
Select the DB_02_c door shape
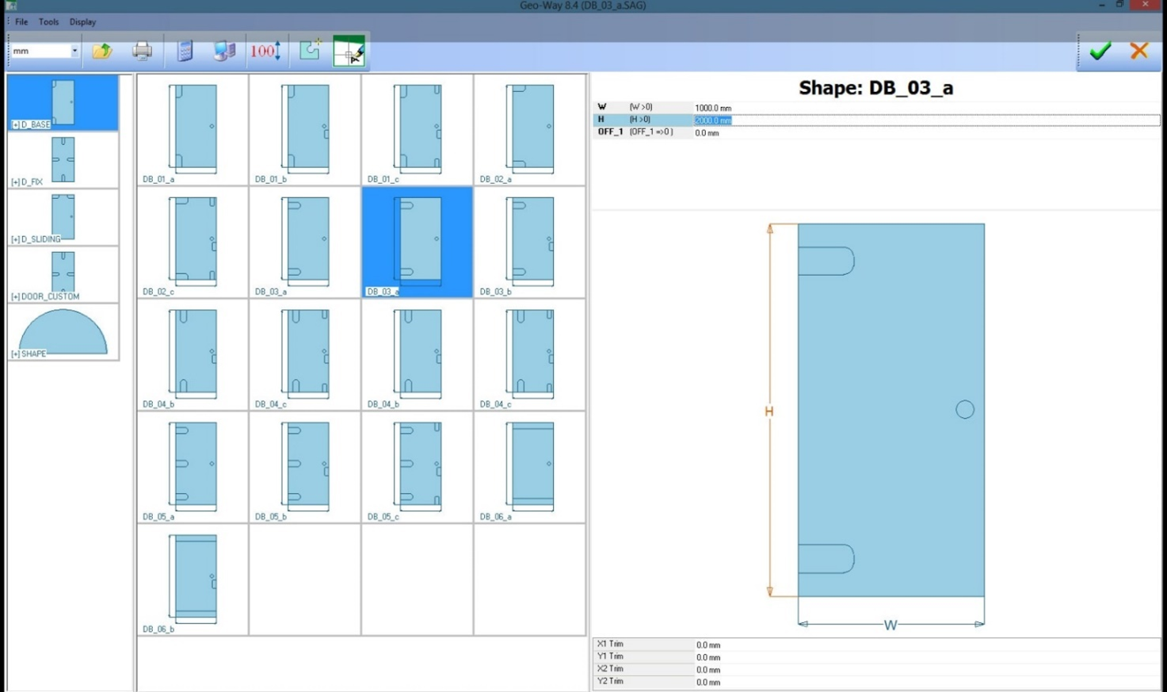coord(193,243)
